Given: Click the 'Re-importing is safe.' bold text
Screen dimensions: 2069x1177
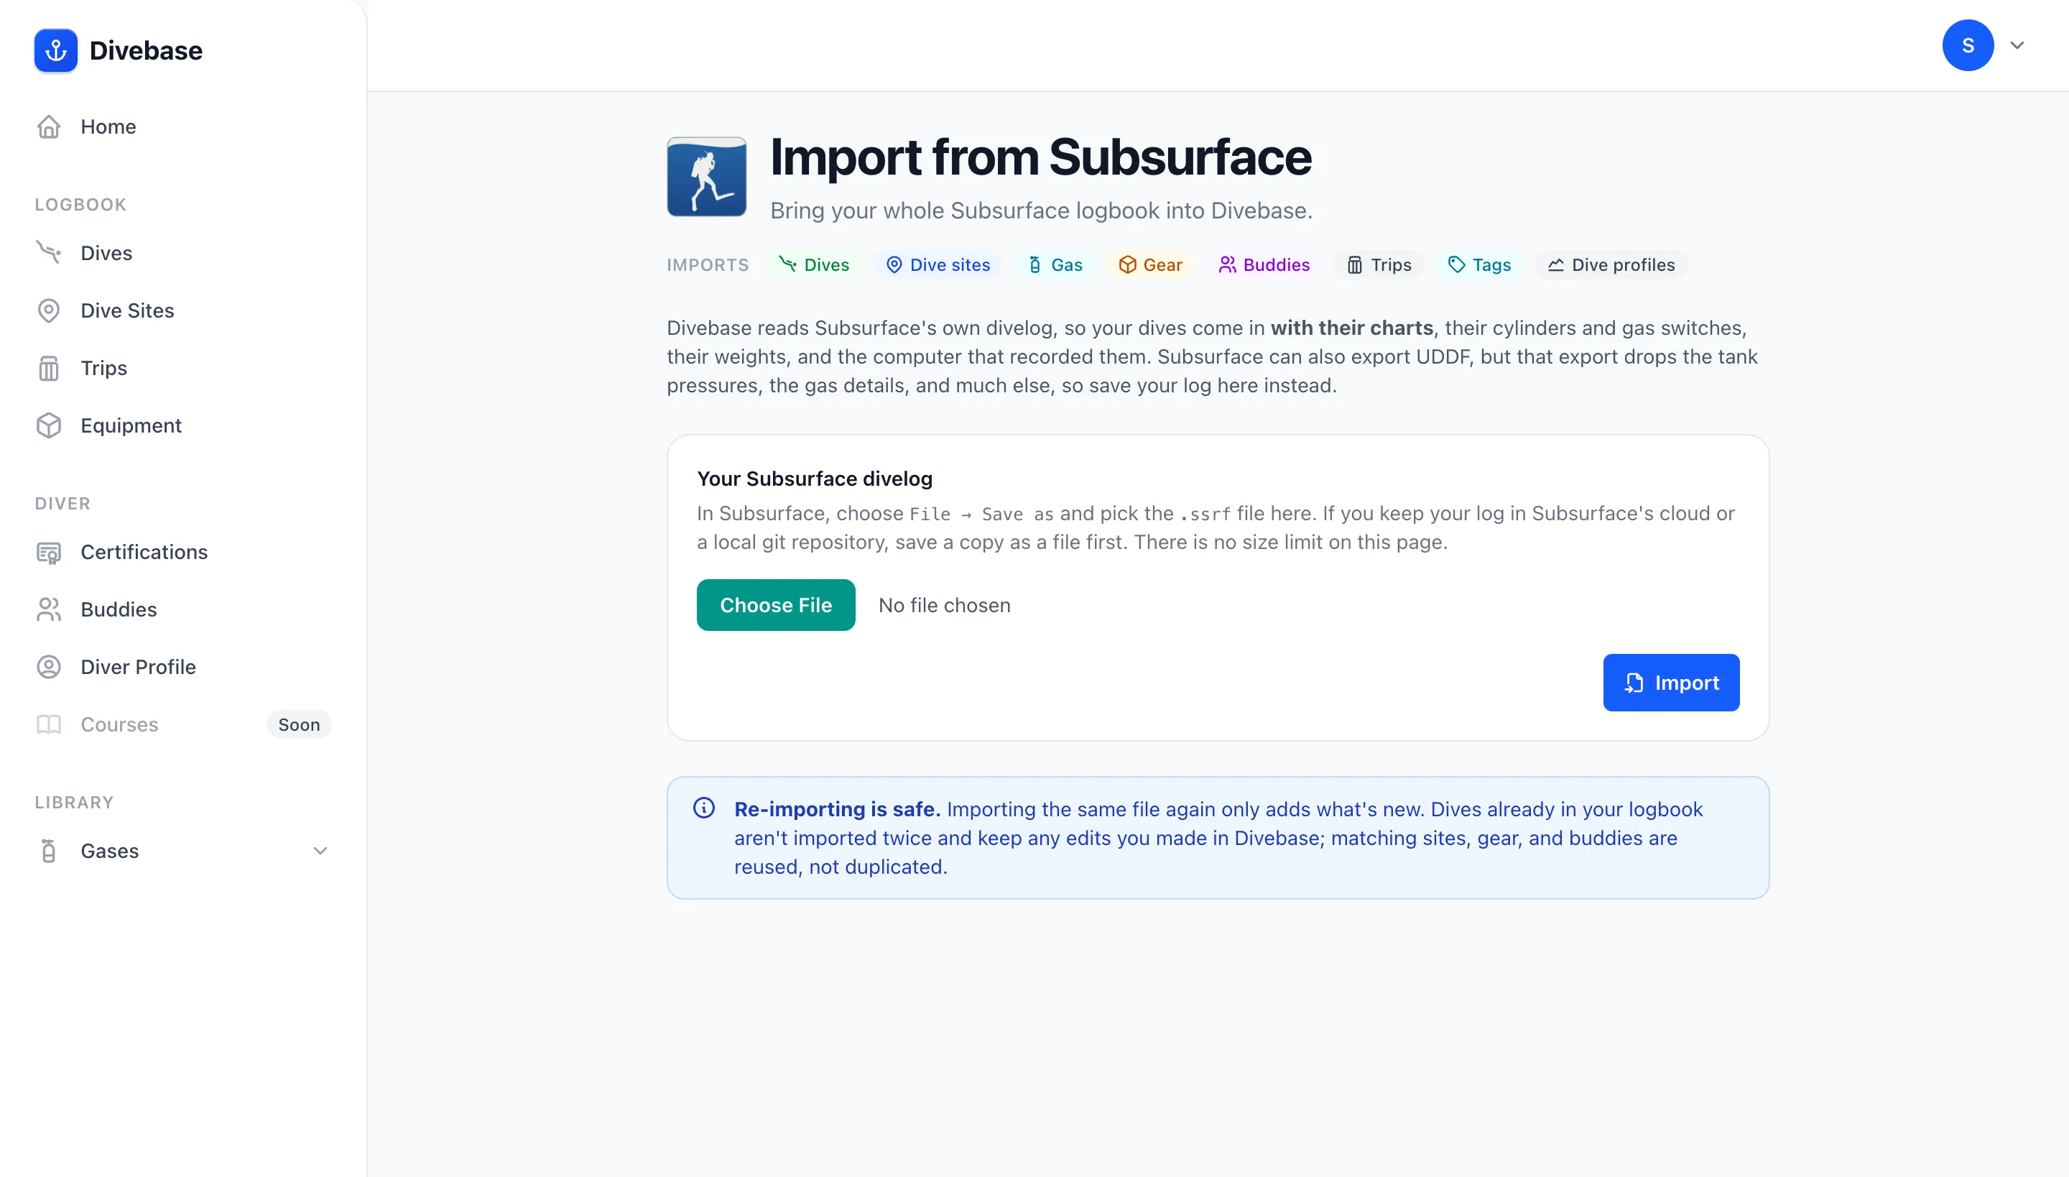Looking at the screenshot, I should [838, 808].
